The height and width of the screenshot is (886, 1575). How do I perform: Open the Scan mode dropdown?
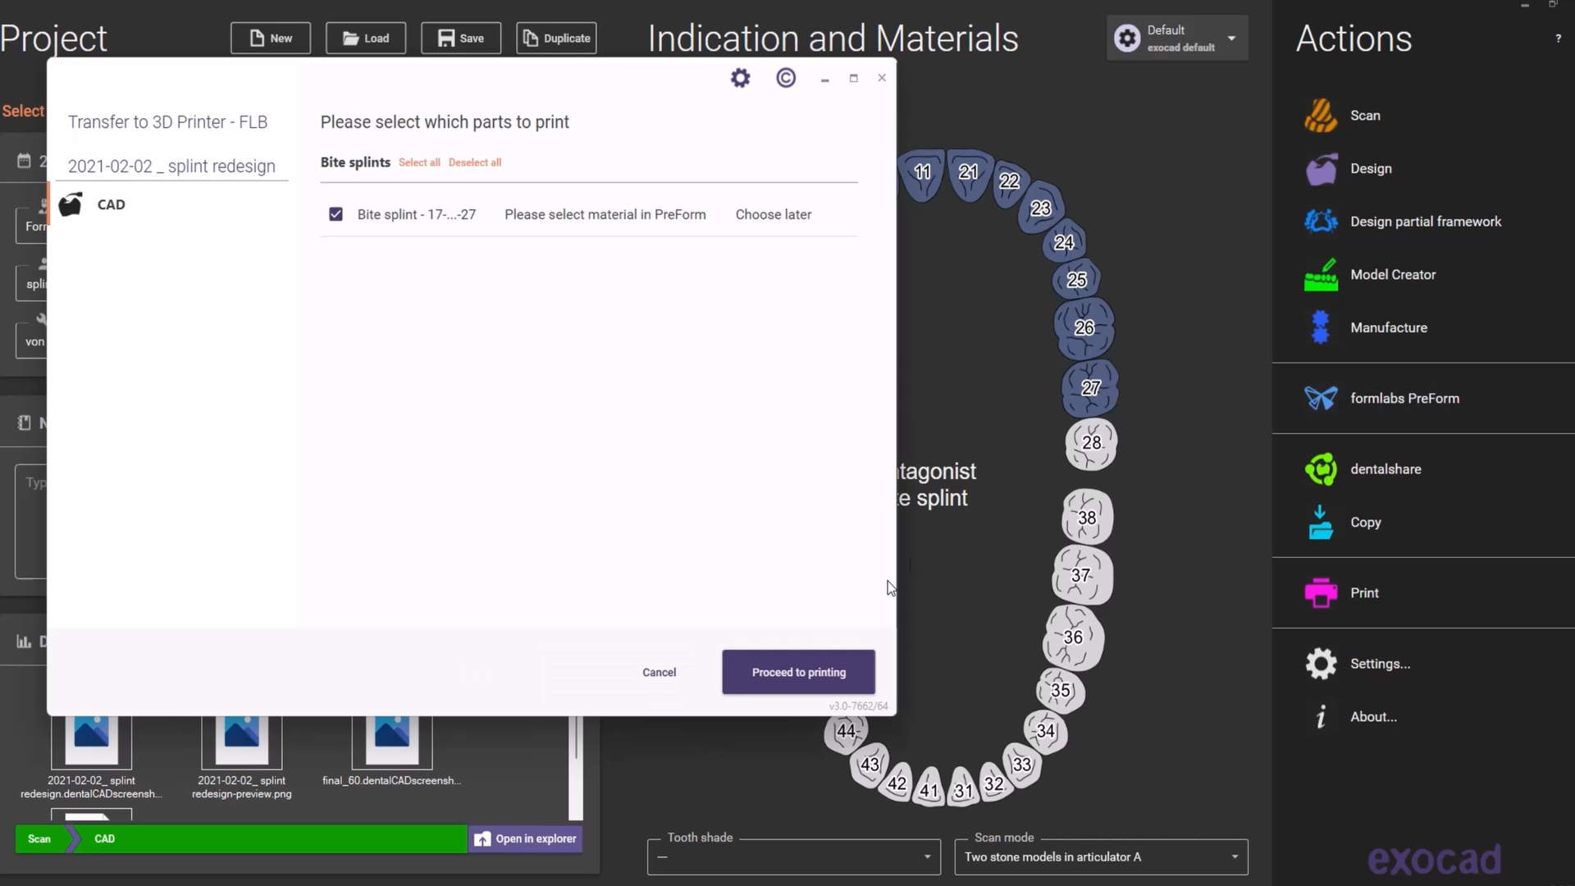click(x=1234, y=857)
